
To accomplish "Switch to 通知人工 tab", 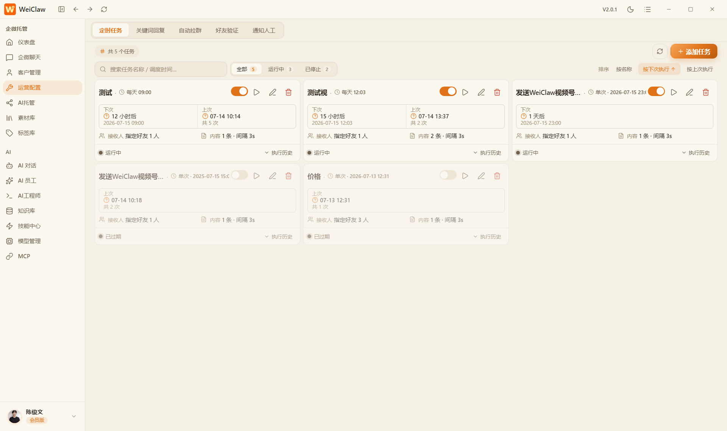I will point(264,30).
